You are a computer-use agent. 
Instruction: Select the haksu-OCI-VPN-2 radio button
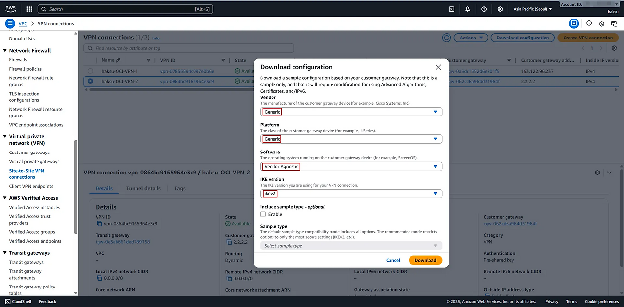(90, 81)
